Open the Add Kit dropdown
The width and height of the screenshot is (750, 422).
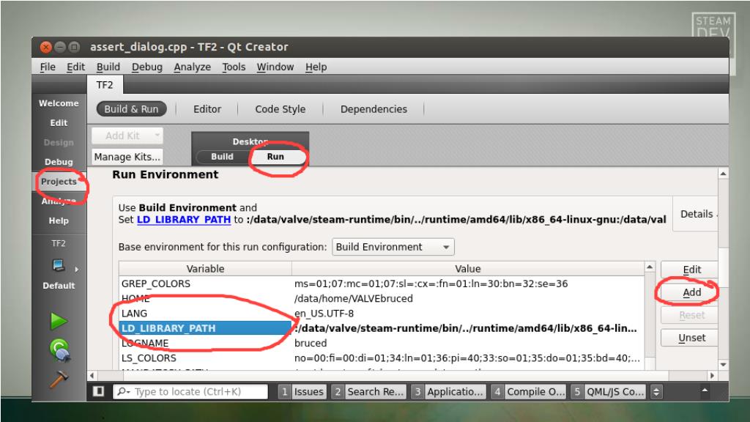(x=127, y=136)
